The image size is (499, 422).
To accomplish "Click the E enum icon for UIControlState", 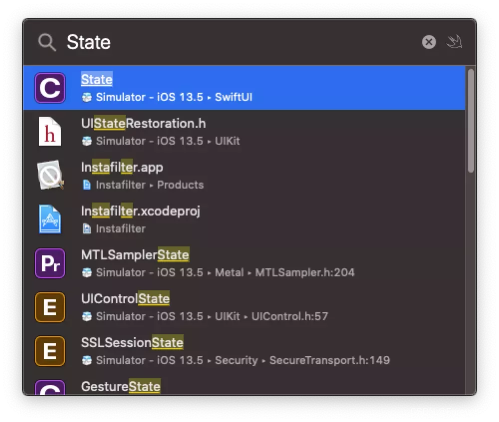I will pyautogui.click(x=50, y=307).
